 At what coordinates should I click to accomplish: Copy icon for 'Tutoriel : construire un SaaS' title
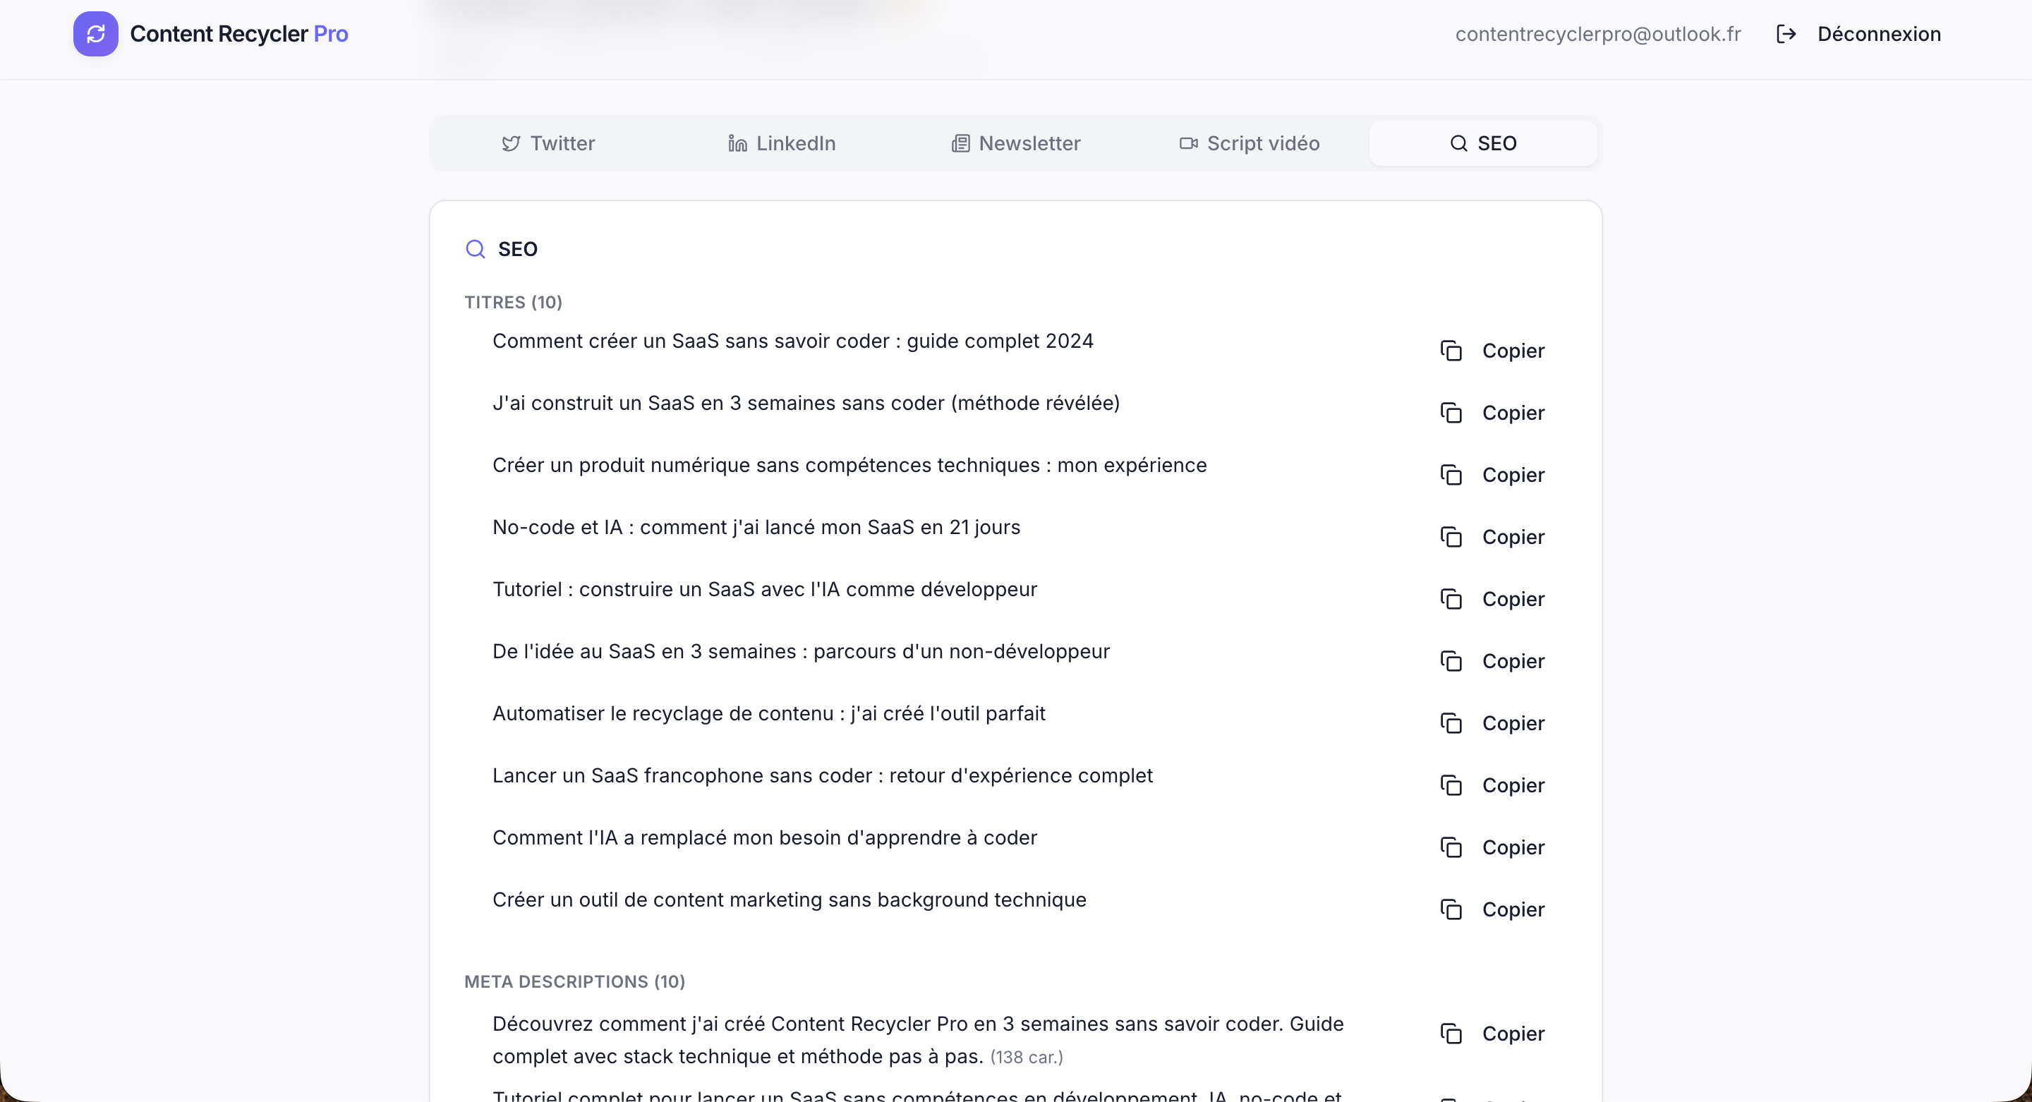pyautogui.click(x=1451, y=600)
